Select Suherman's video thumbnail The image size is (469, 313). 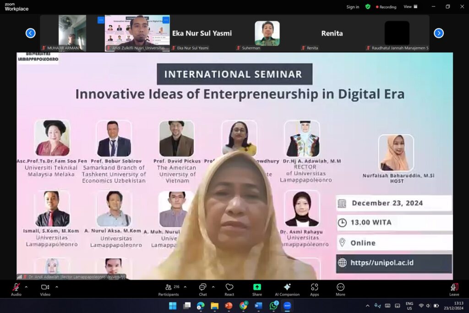tap(267, 33)
